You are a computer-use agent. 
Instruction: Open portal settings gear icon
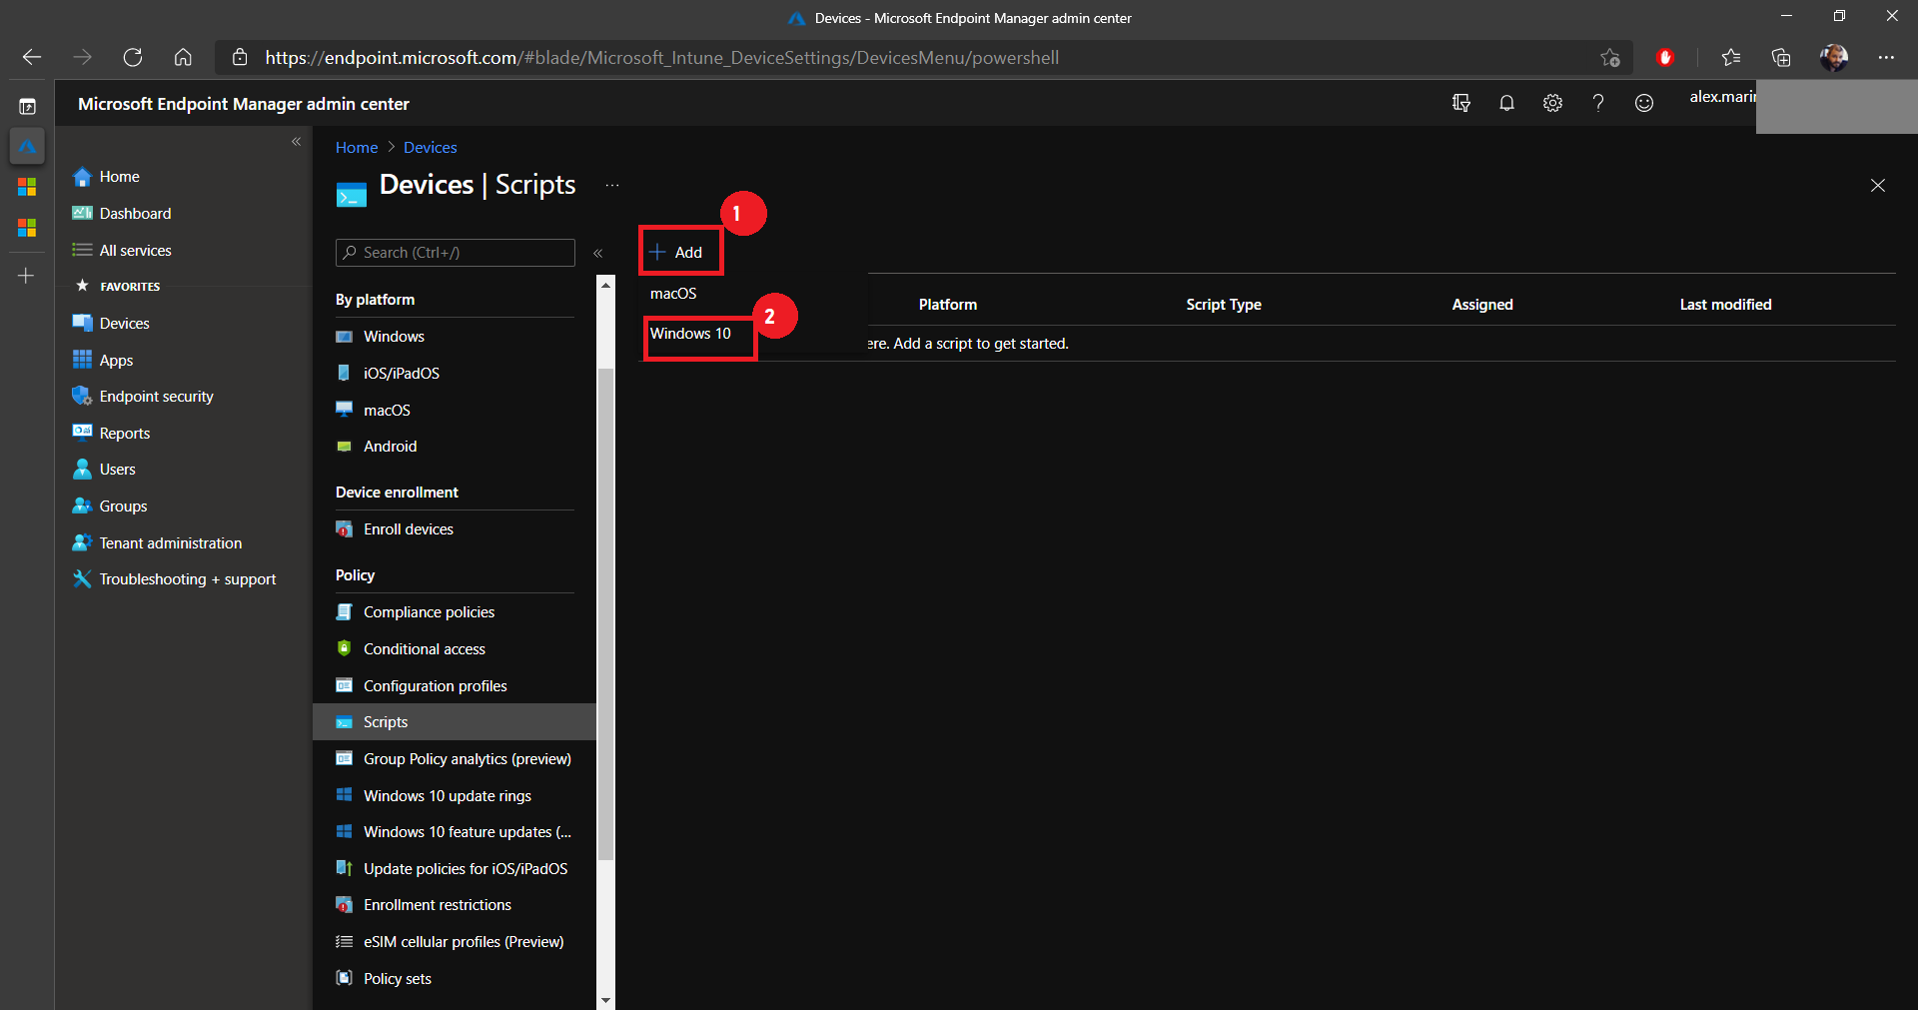click(x=1552, y=103)
